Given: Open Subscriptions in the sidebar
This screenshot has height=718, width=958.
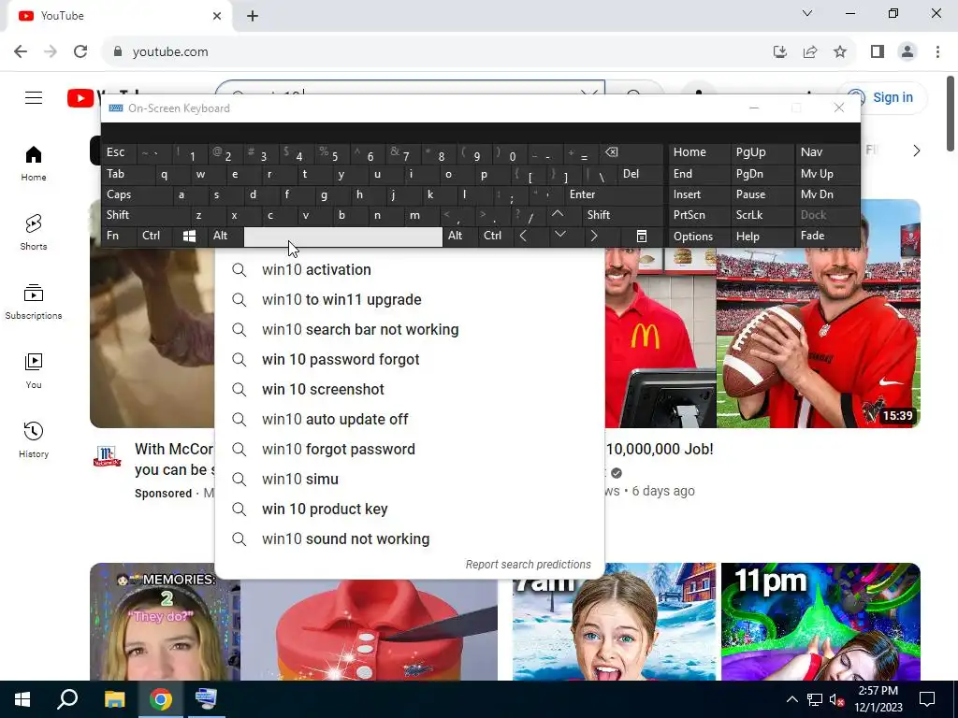Looking at the screenshot, I should click(34, 302).
